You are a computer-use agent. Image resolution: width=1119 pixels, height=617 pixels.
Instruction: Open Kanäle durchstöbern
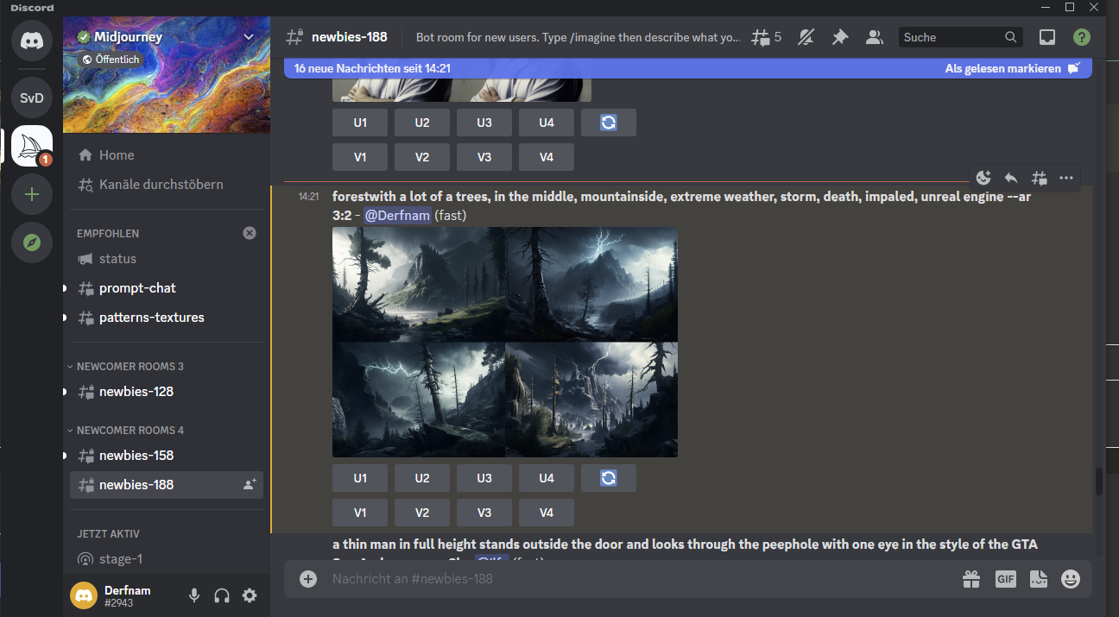pos(167,185)
